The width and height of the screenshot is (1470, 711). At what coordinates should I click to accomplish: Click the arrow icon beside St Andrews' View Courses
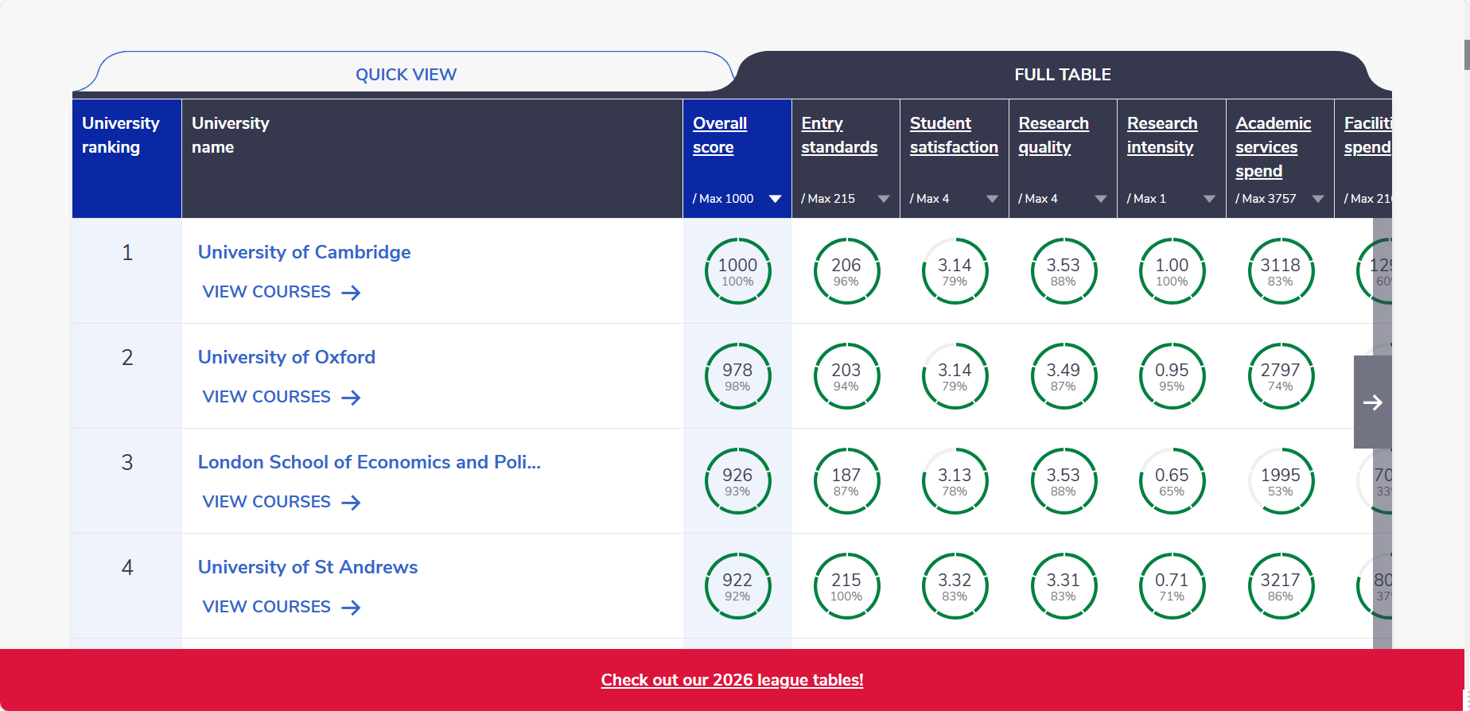tap(351, 608)
